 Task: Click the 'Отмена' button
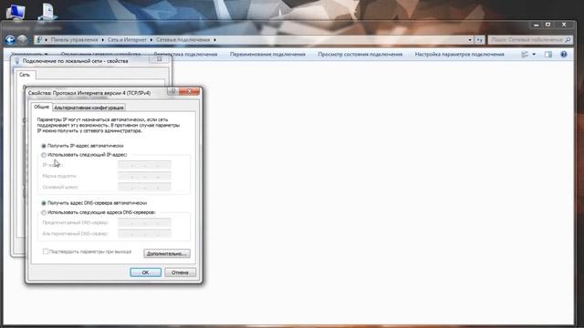point(180,272)
